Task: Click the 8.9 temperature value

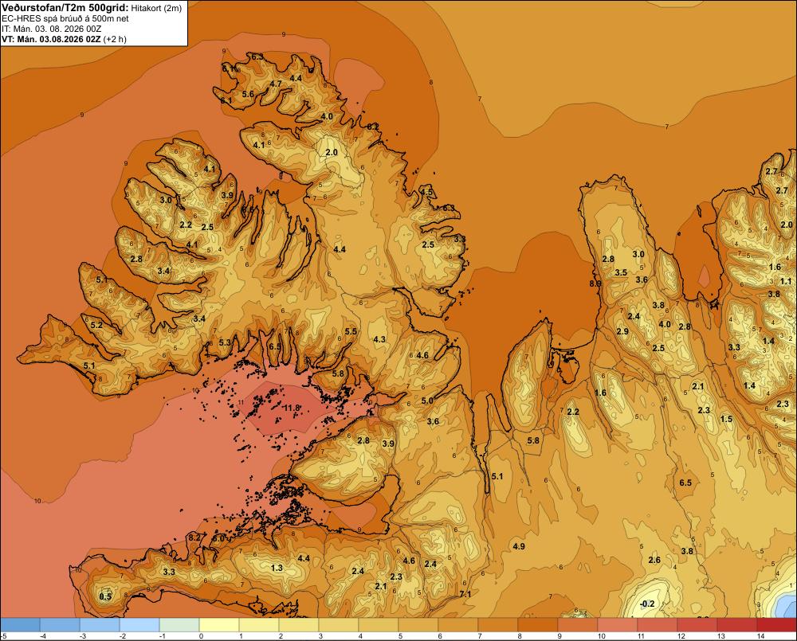Action: [595, 283]
